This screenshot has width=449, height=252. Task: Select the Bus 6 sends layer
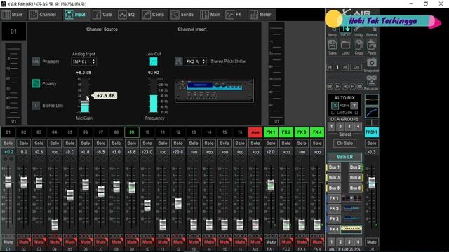point(356,188)
